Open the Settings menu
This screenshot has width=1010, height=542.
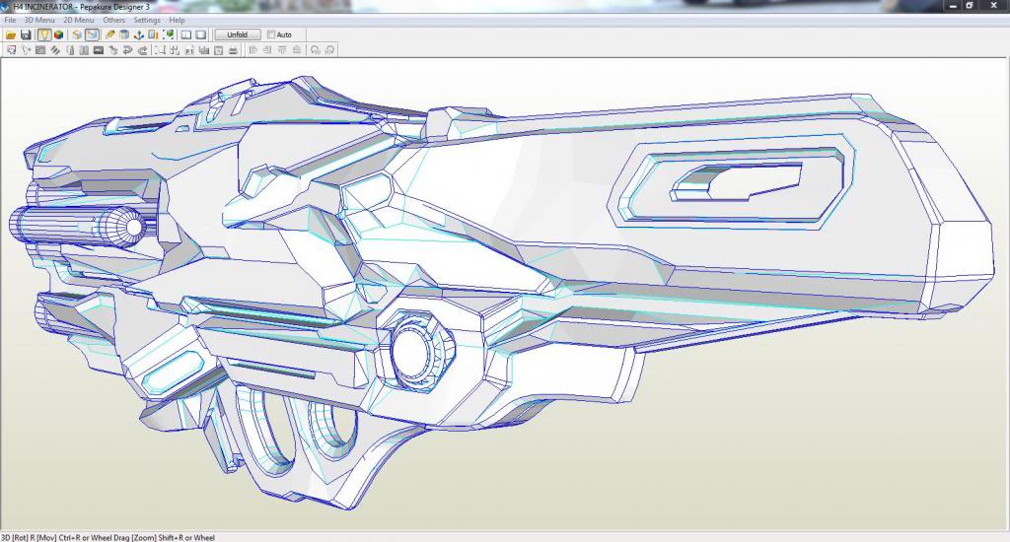147,20
